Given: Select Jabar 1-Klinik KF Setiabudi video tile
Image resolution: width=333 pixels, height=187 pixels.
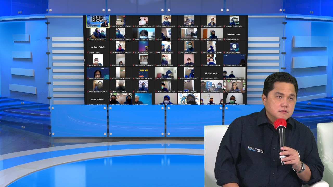Looking at the screenshot, I should pos(189,47).
